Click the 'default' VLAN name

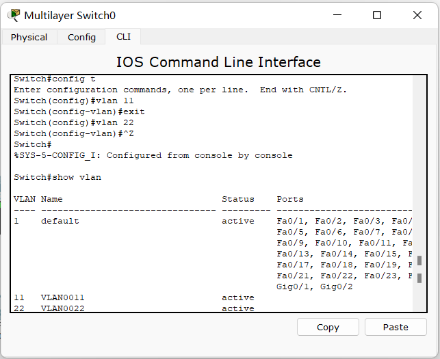click(60, 221)
